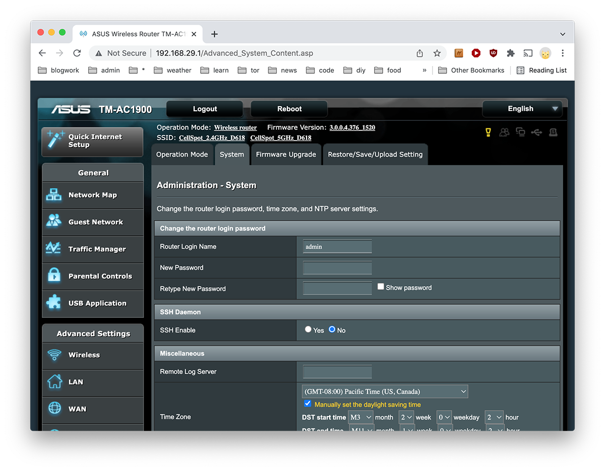Open the Time Zone dropdown

pyautogui.click(x=385, y=391)
